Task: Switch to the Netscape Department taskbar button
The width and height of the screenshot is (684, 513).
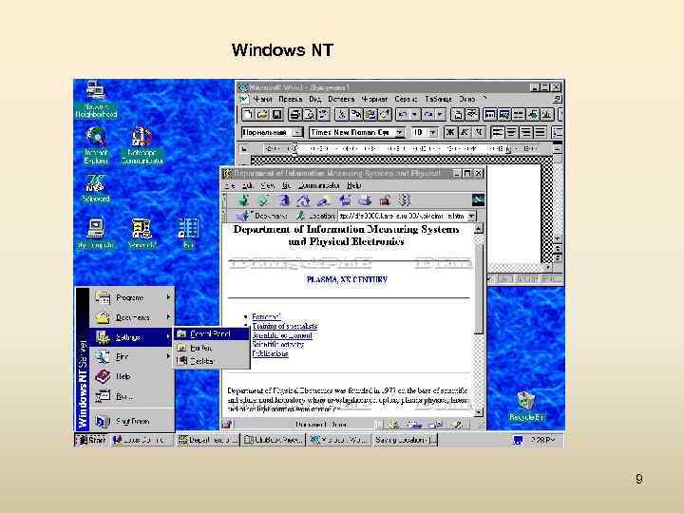Action: tap(208, 440)
